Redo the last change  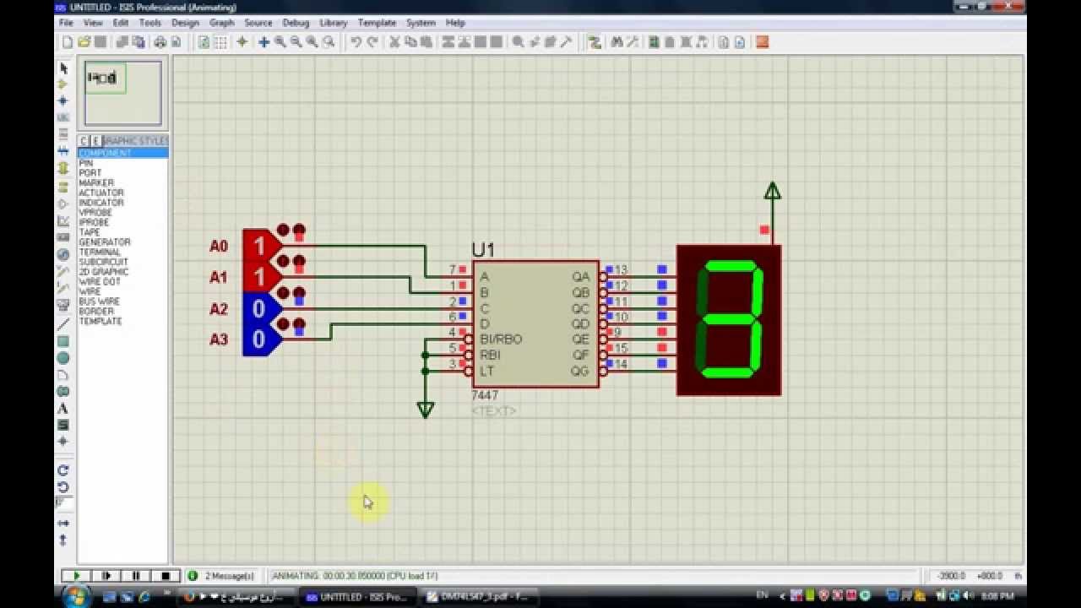[372, 42]
